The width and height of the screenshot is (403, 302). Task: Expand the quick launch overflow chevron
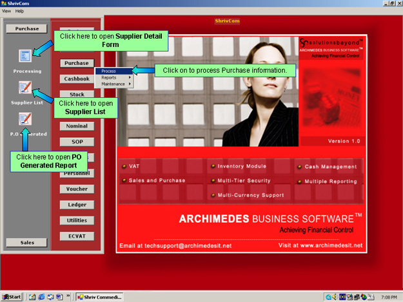[68, 297]
